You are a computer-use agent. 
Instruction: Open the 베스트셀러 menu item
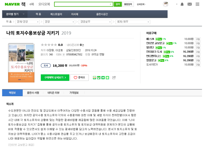coord(56,14)
